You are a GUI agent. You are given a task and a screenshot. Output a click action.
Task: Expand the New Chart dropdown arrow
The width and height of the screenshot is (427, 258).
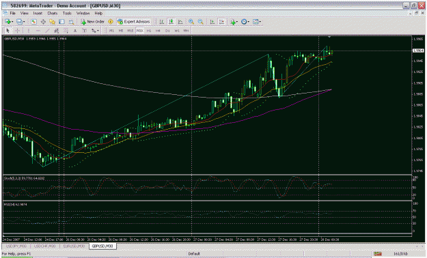pos(12,22)
